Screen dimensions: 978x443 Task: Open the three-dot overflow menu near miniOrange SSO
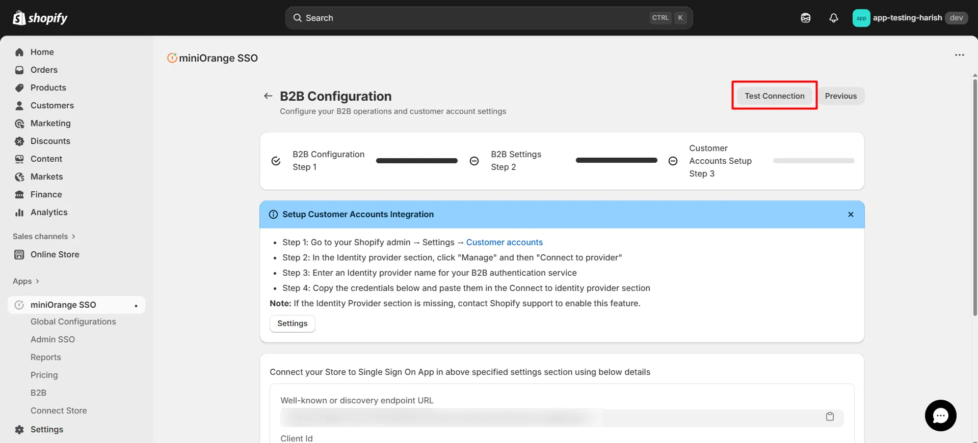coord(960,55)
